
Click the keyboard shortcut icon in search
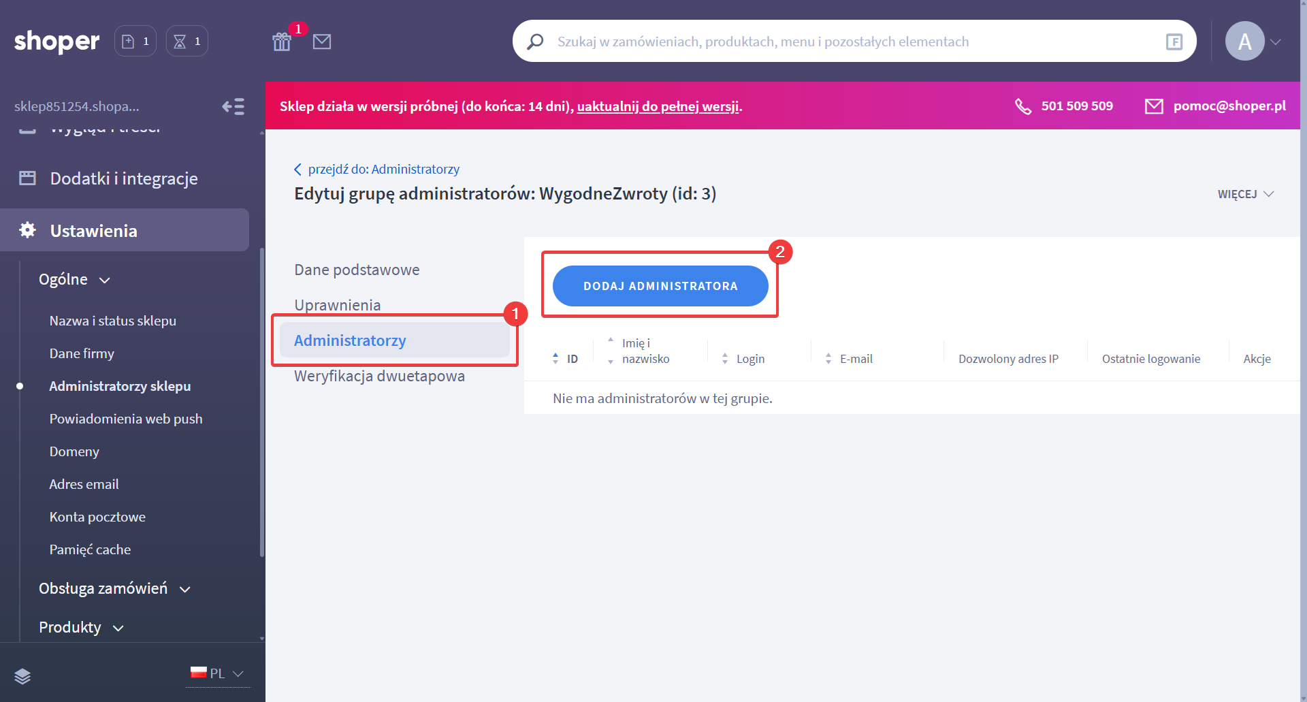pyautogui.click(x=1174, y=42)
